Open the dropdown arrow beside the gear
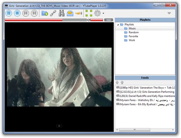The image size is (181, 138). (x=103, y=13)
